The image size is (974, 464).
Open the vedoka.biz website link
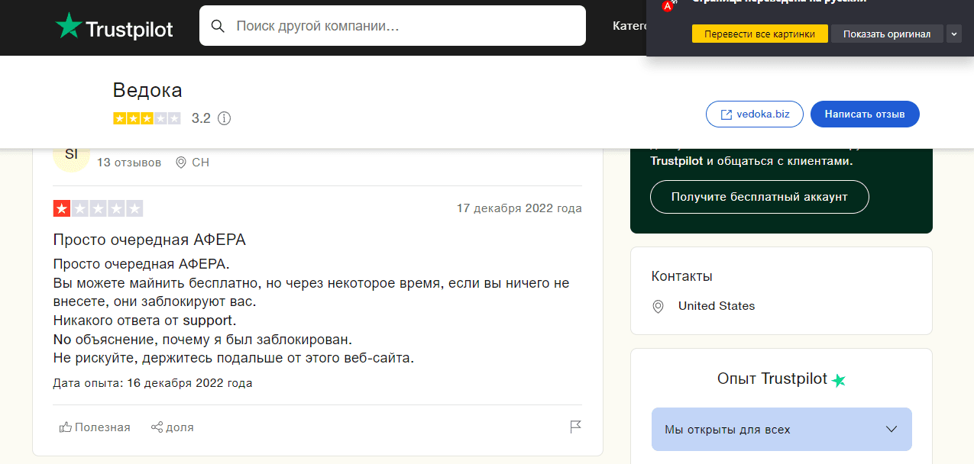[754, 114]
